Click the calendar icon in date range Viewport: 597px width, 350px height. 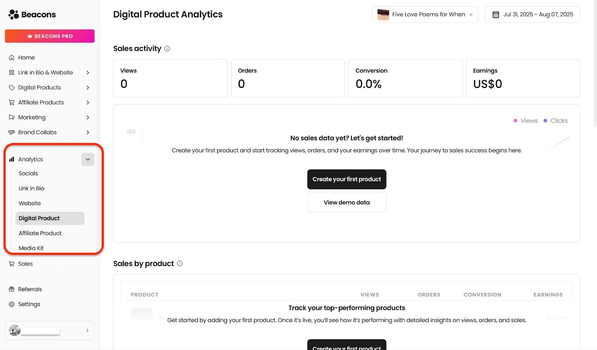pyautogui.click(x=496, y=15)
